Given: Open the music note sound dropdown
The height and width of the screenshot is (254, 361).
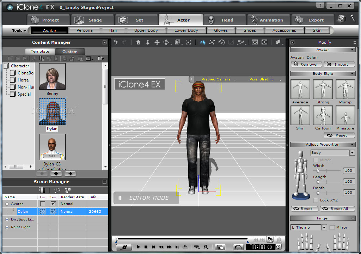Looking at the screenshot, I should pyautogui.click(x=206, y=247).
